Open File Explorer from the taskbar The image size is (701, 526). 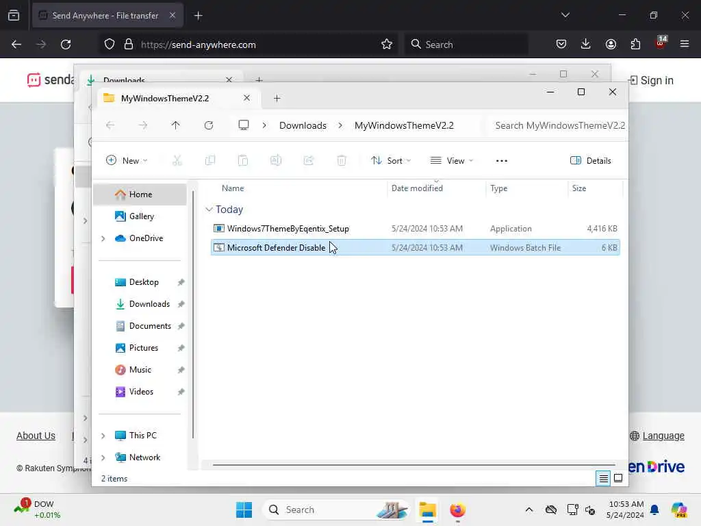(427, 510)
